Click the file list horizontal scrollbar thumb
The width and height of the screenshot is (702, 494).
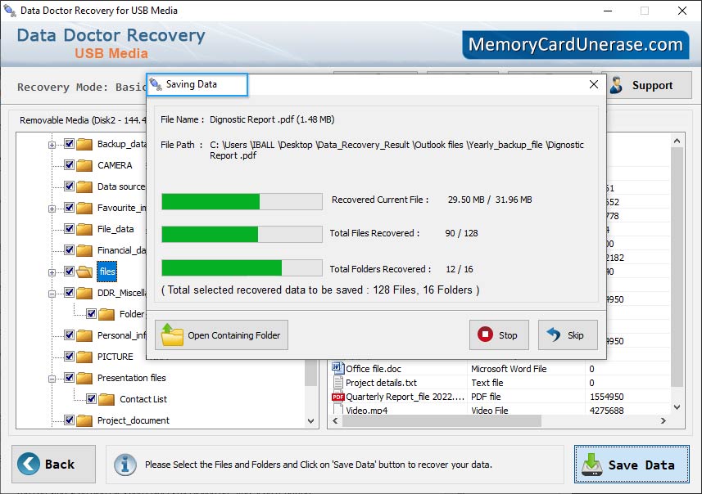[442, 420]
